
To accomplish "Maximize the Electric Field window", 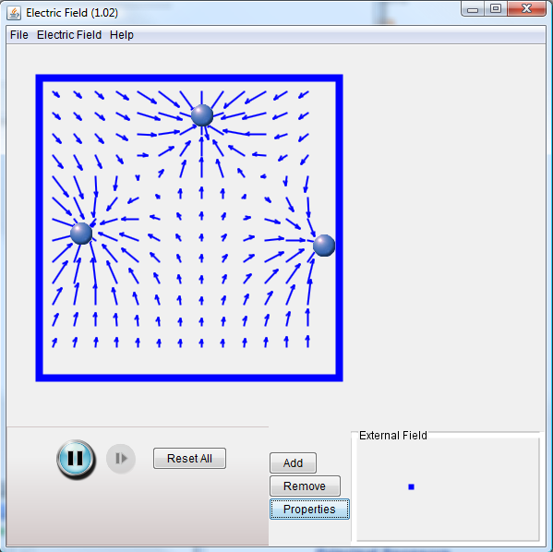I will 496,8.
